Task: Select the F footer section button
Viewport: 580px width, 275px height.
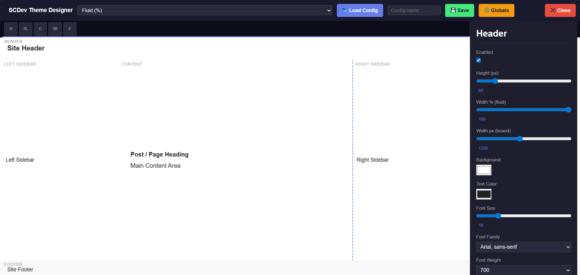Action: (70, 29)
